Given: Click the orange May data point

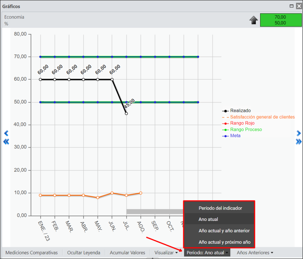Looking at the screenshot, I should [x=98, y=198].
